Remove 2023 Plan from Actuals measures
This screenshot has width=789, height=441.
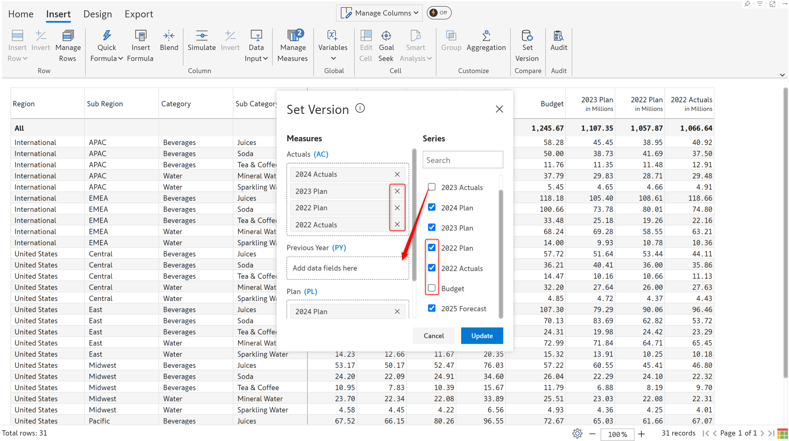pos(397,191)
